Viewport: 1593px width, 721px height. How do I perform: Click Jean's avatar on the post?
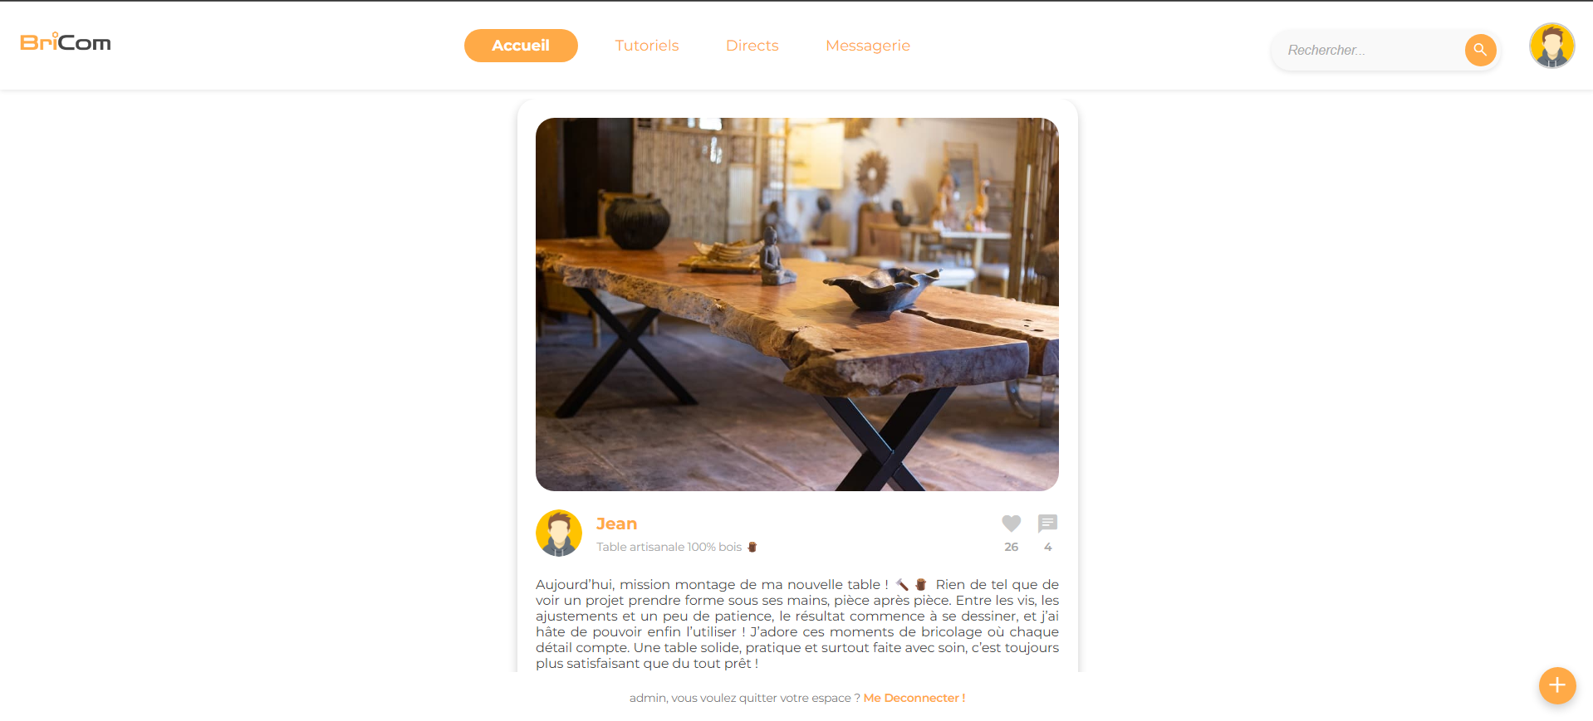click(x=559, y=533)
